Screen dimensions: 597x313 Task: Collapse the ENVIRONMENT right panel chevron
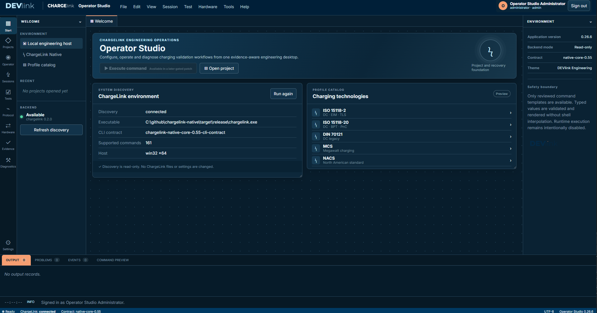pos(591,22)
